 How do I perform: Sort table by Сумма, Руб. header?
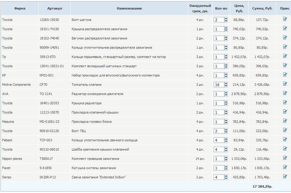262,8
